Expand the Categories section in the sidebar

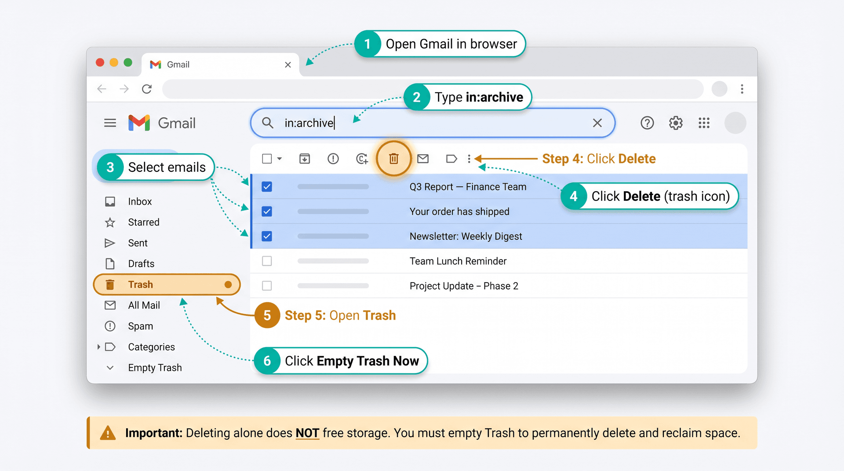tap(99, 347)
